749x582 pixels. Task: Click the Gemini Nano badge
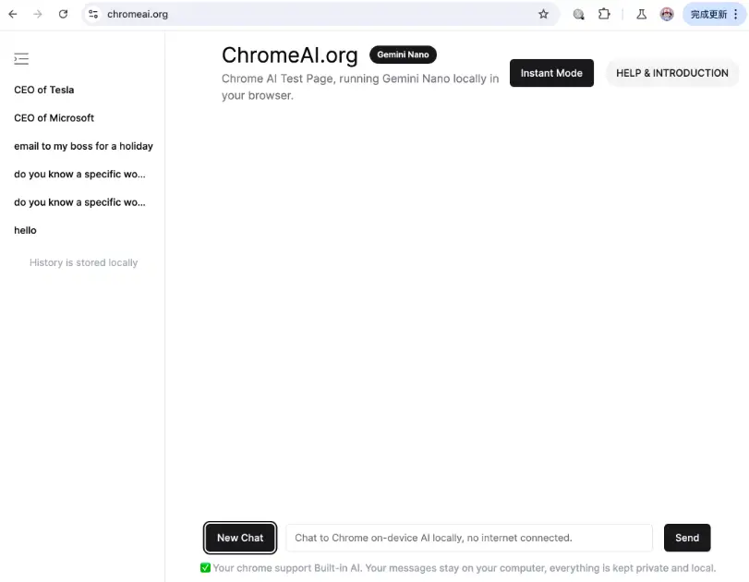tap(403, 55)
